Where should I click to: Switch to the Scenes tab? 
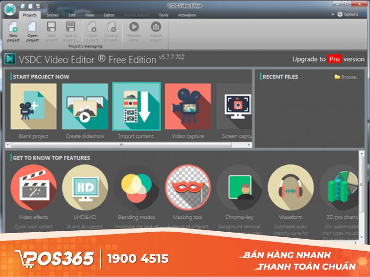pyautogui.click(x=52, y=15)
